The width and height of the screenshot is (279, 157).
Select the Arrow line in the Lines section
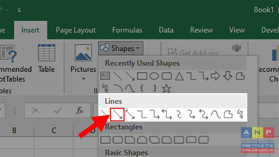click(x=117, y=115)
